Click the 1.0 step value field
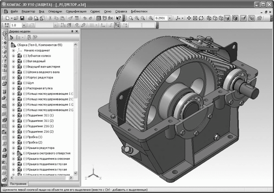Image resolution: width=274 pixels, height=193 pixels. click(16, 25)
